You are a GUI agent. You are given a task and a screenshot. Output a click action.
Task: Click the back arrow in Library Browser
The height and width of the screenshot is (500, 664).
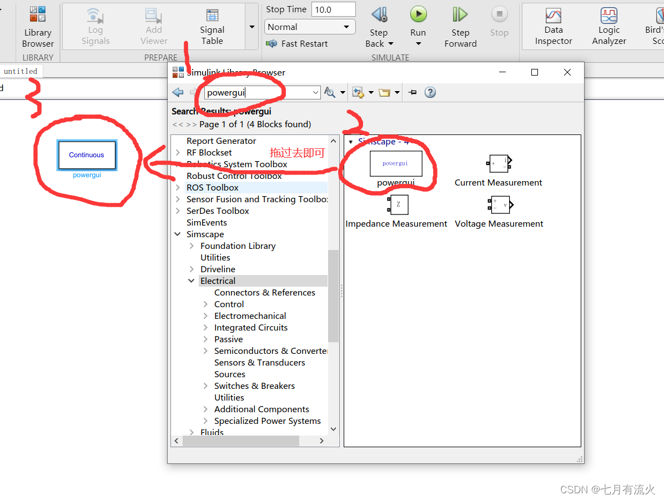coord(178,92)
